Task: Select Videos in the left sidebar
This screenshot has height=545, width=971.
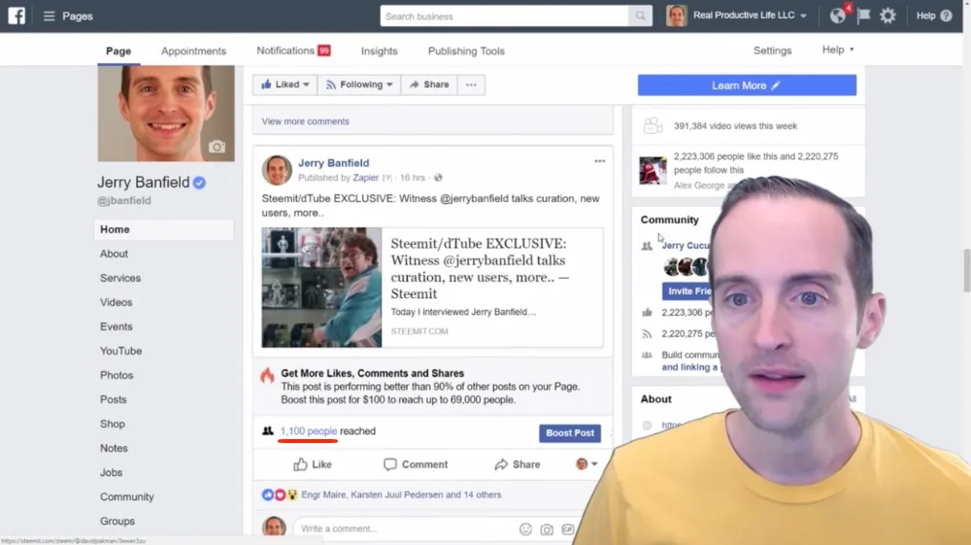Action: pos(116,302)
